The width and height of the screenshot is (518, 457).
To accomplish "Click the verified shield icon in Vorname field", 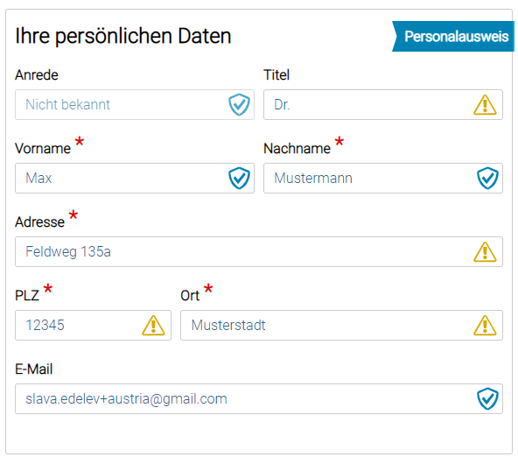I will click(x=239, y=178).
